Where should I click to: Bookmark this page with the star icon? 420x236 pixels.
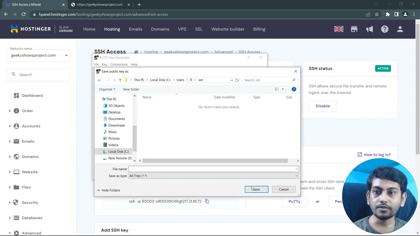tap(377, 14)
